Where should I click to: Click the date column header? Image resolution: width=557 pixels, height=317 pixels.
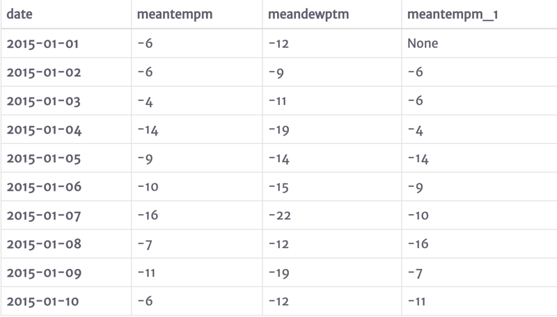tap(19, 15)
